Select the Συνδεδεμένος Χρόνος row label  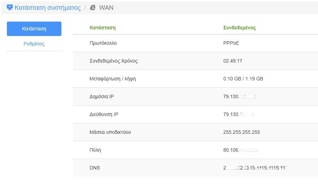tap(114, 61)
